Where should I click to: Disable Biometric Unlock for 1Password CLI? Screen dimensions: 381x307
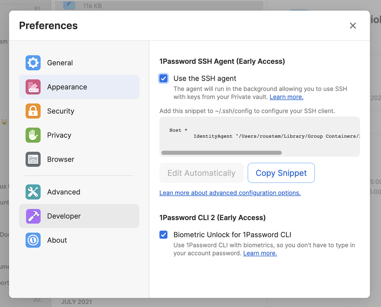coord(164,235)
